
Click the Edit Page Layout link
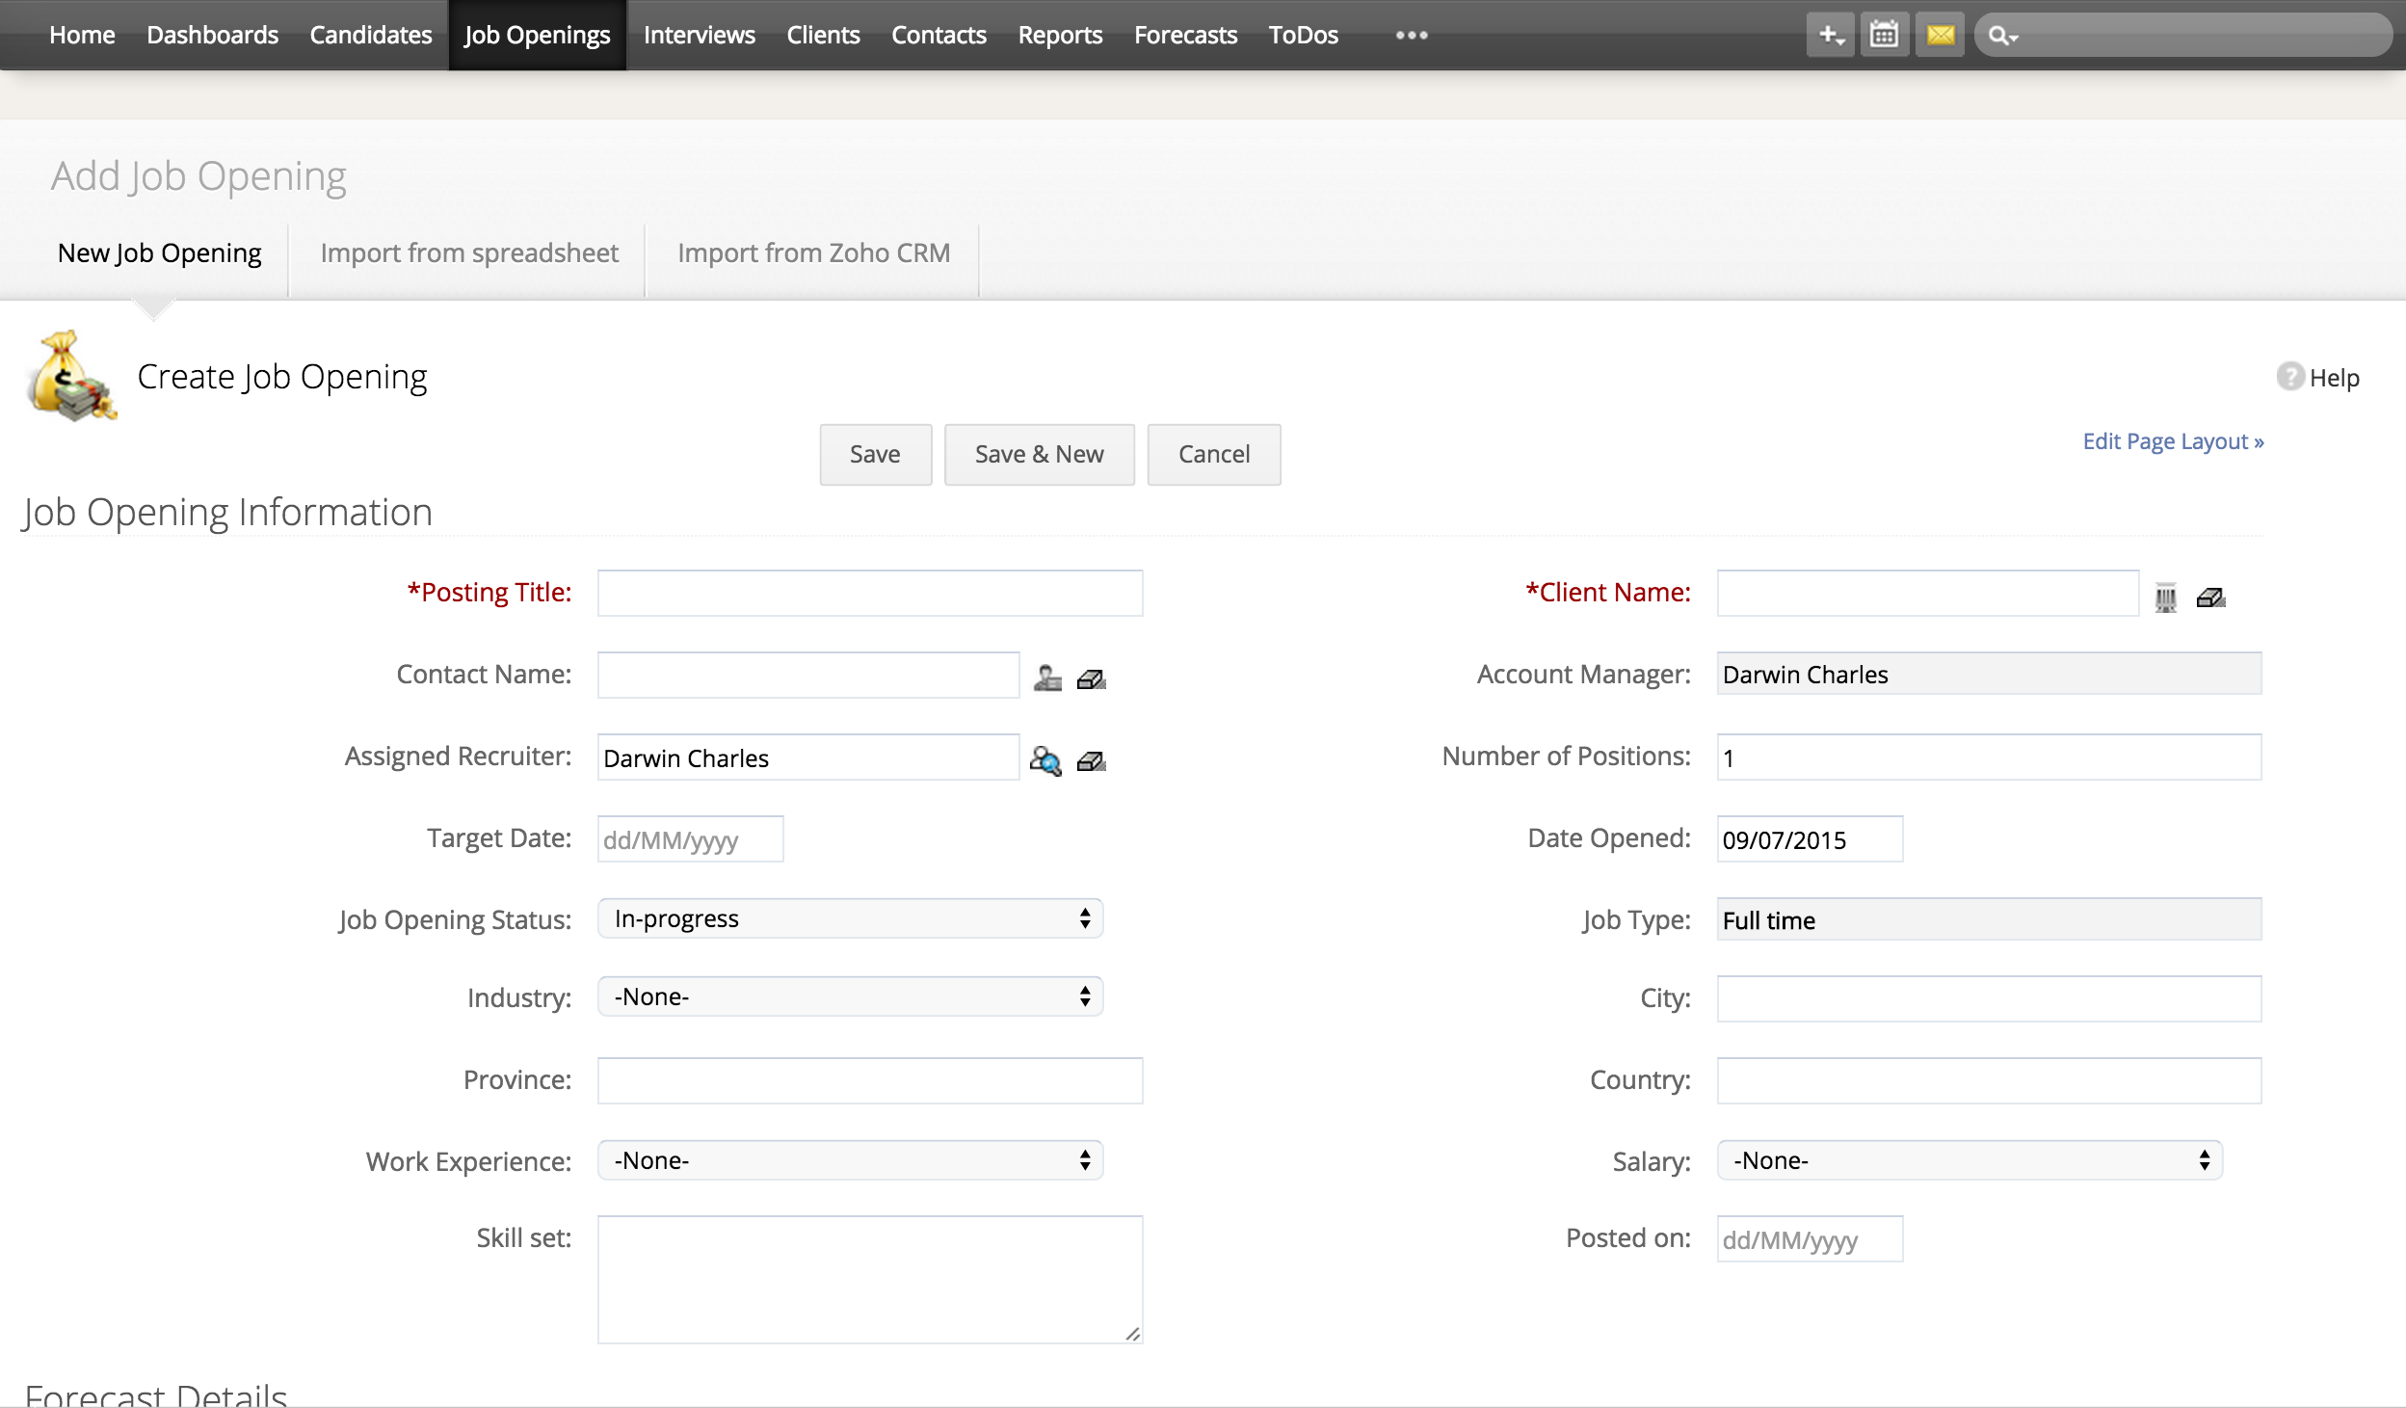2173,439
